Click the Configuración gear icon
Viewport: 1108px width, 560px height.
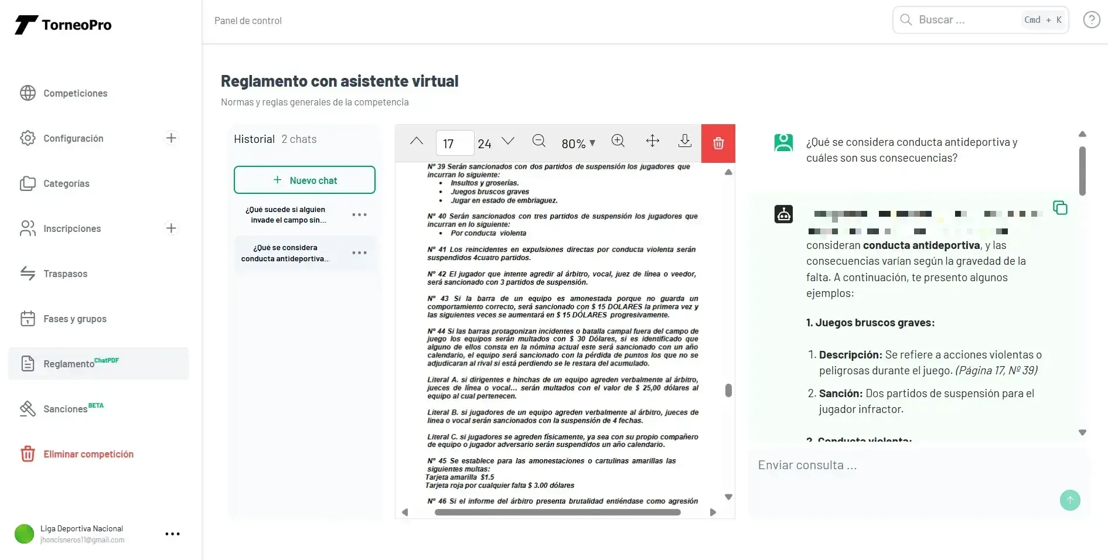28,138
